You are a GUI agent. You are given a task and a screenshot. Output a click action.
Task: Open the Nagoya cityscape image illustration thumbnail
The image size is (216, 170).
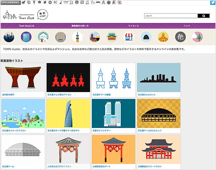coord(23,114)
